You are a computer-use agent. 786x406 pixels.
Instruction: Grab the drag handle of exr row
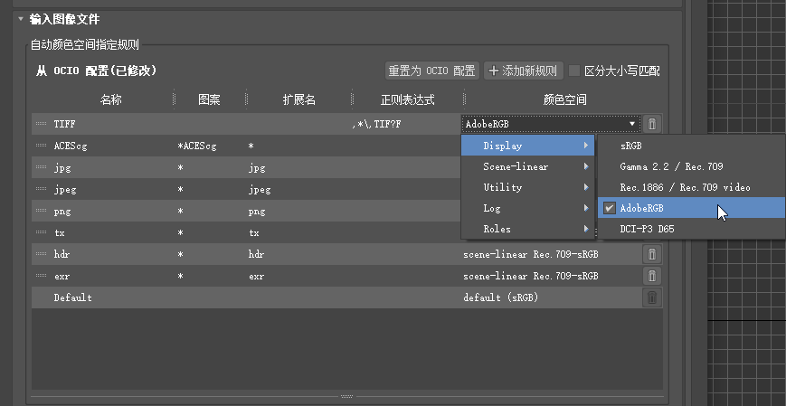pyautogui.click(x=42, y=276)
